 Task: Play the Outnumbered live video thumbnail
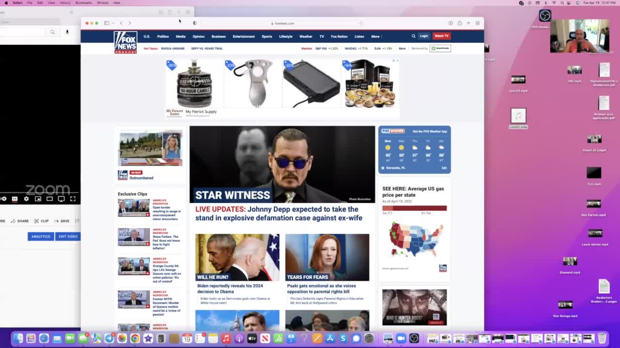tap(150, 148)
